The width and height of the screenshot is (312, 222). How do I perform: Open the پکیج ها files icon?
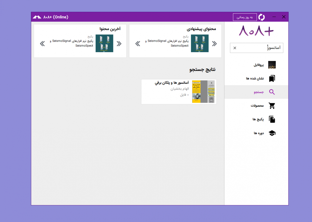point(272,119)
